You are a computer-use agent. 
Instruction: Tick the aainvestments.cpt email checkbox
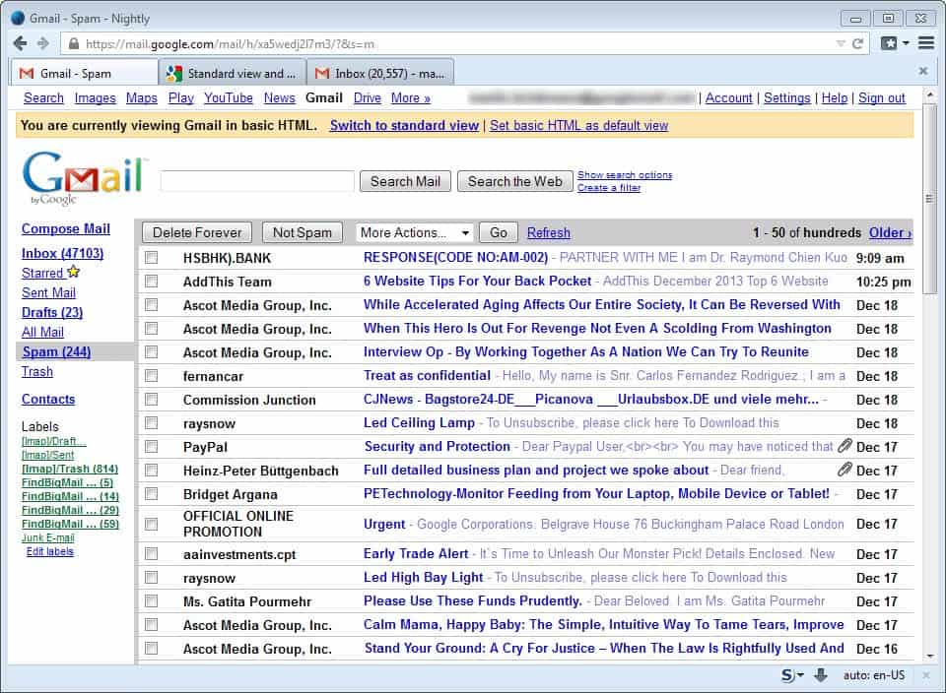tap(151, 554)
